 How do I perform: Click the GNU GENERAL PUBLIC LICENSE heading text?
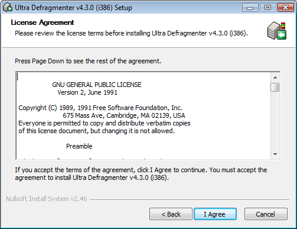97,85
